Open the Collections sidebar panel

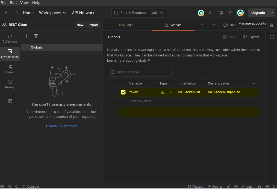pos(10,38)
